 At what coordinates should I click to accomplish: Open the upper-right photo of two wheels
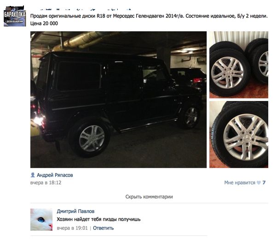click(x=239, y=65)
